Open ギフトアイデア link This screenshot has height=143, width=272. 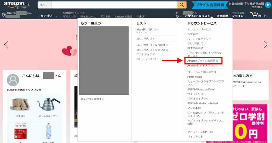point(146,54)
